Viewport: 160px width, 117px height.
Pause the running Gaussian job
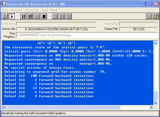point(23,16)
